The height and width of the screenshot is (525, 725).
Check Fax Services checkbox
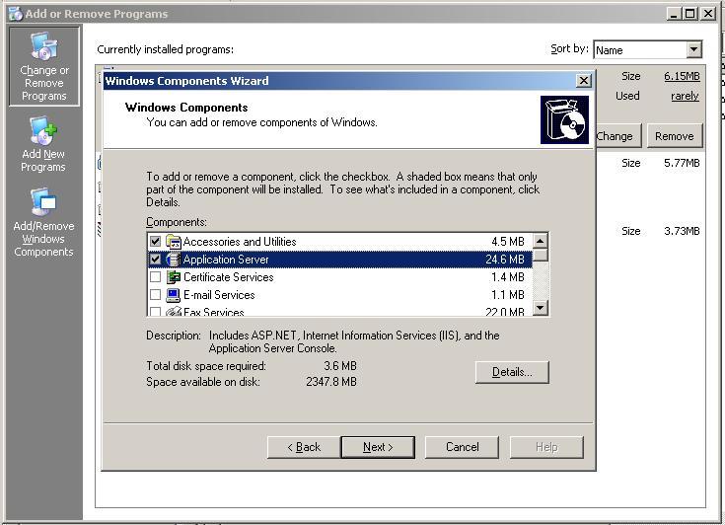coord(156,312)
